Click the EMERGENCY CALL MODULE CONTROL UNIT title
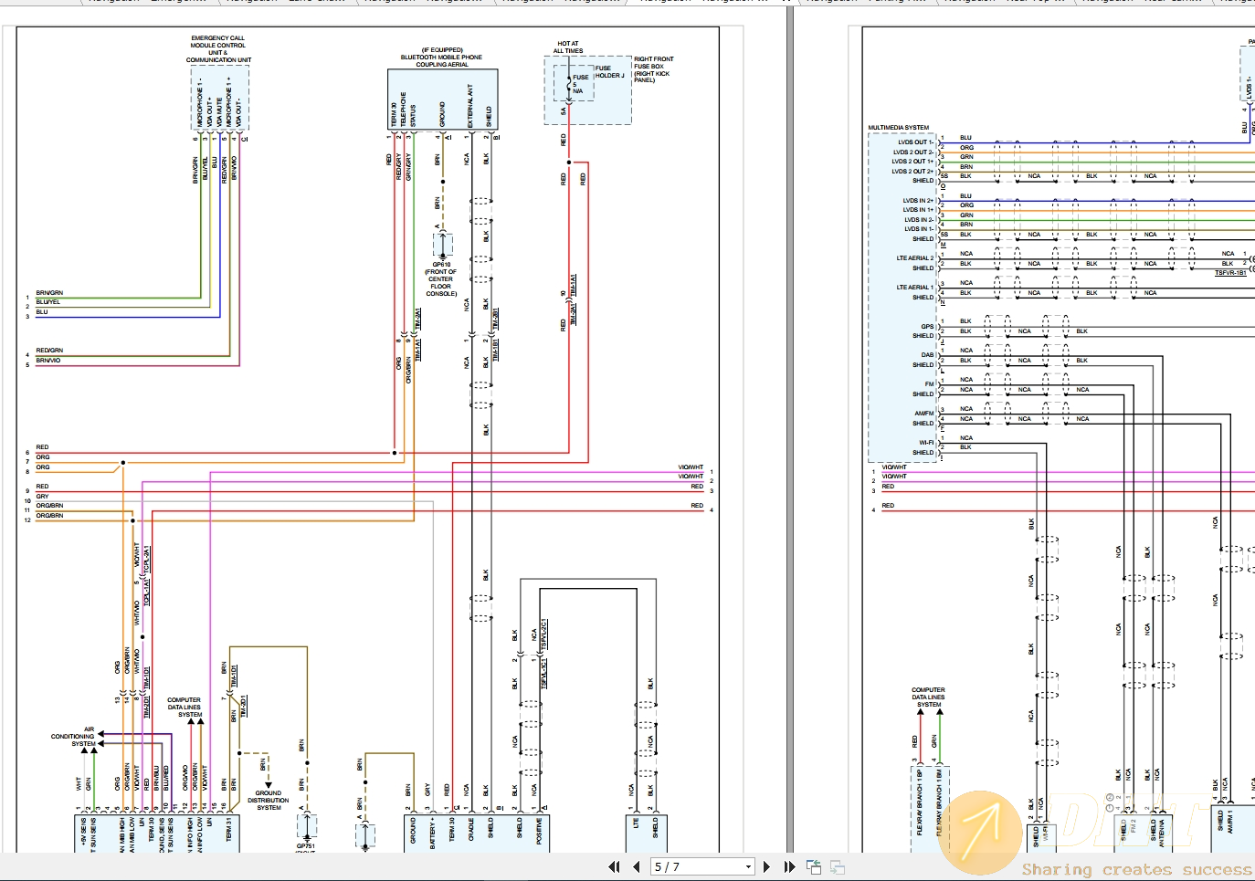Image resolution: width=1255 pixels, height=881 pixels. tap(218, 48)
